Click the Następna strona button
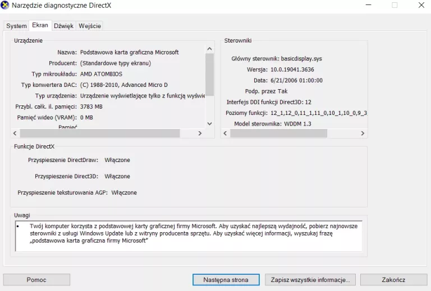This screenshot has width=431, height=291. point(226,280)
